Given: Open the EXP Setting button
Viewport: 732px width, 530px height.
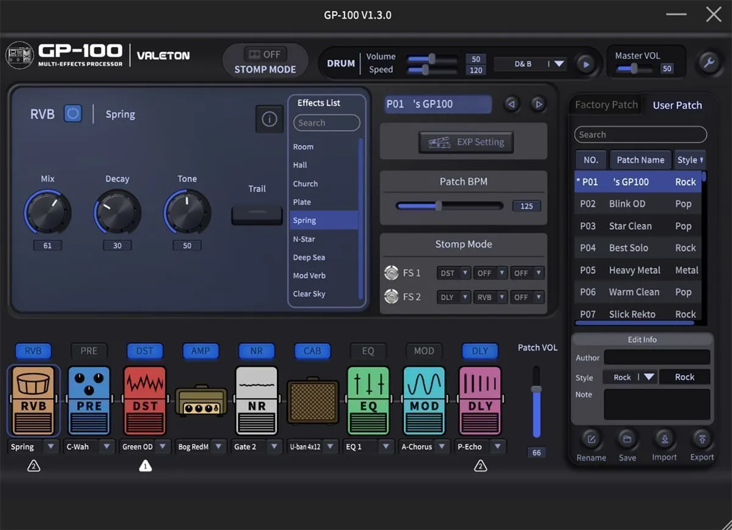Looking at the screenshot, I should tap(466, 142).
